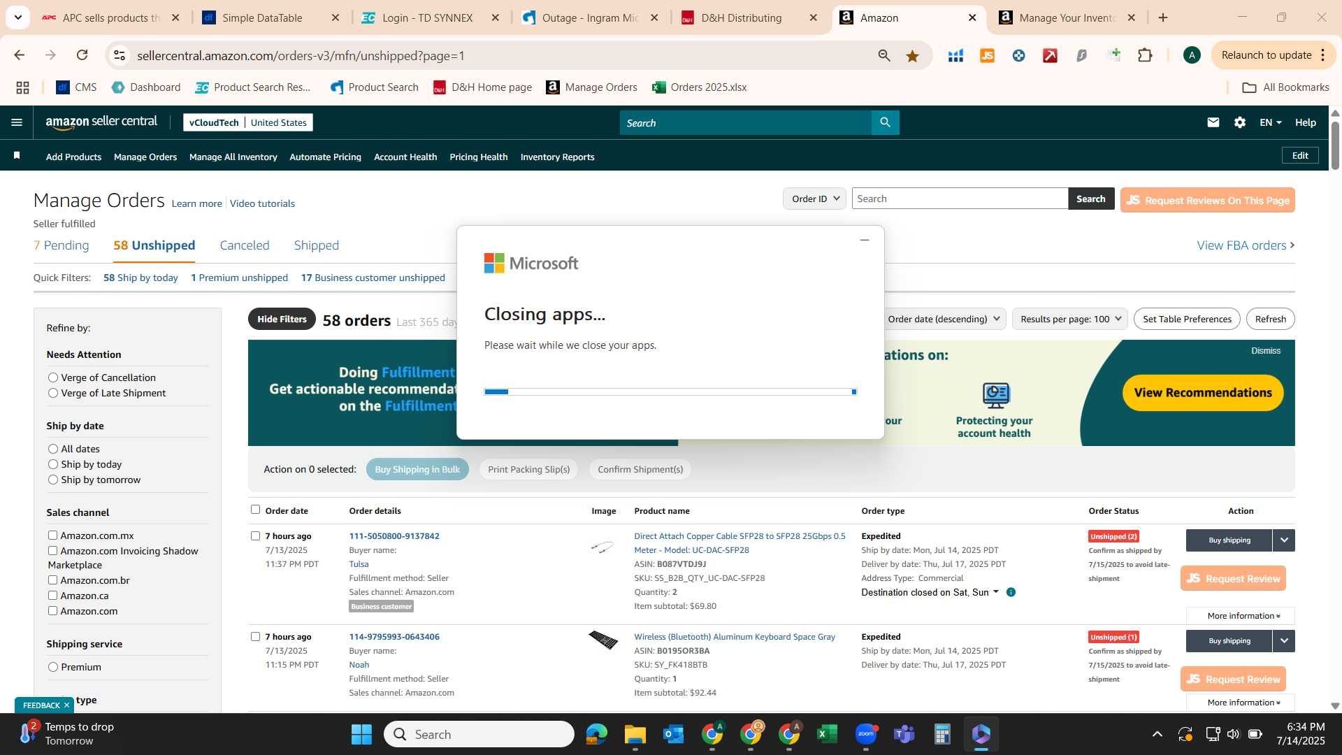The image size is (1342, 755).
Task: Open the Chrome extensions puzzle icon
Action: (x=1145, y=55)
